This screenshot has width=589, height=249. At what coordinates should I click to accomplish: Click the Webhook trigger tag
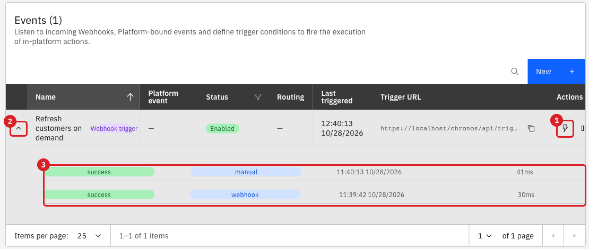(x=114, y=129)
